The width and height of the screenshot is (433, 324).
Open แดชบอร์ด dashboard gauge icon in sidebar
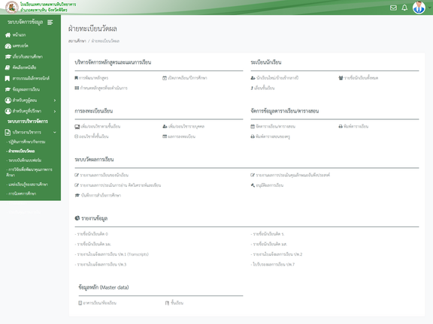coord(8,46)
